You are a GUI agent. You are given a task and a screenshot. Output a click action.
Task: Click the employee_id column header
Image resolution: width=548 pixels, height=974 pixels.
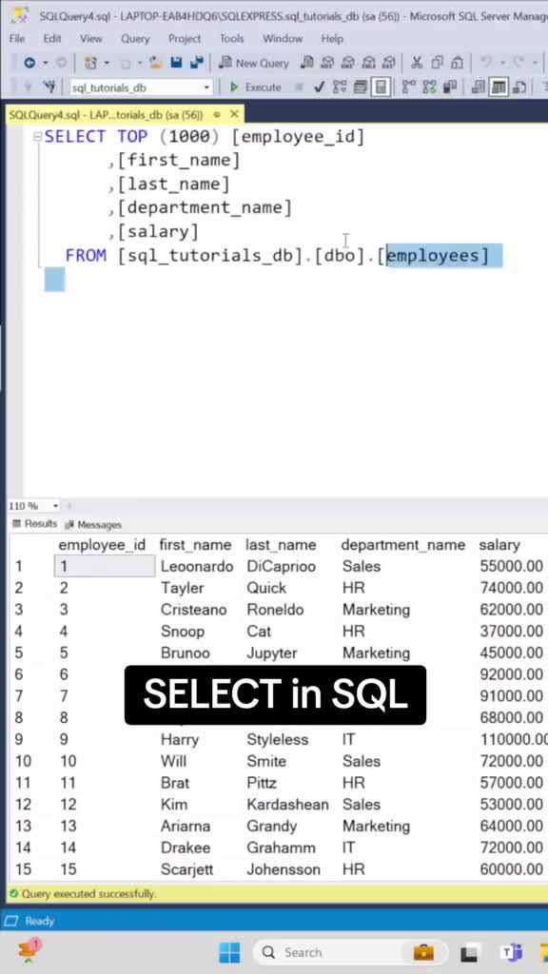pos(102,545)
